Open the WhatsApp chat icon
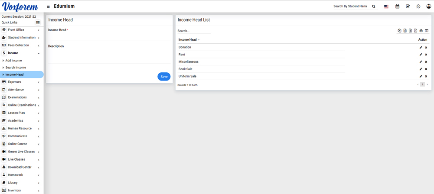Image resolution: width=434 pixels, height=194 pixels. tap(418, 6)
